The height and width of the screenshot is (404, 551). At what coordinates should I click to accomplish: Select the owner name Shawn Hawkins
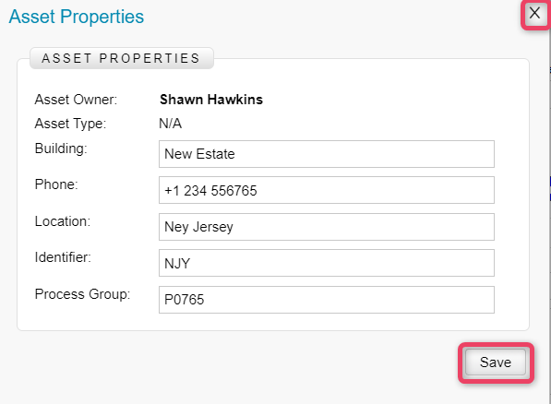(x=211, y=100)
